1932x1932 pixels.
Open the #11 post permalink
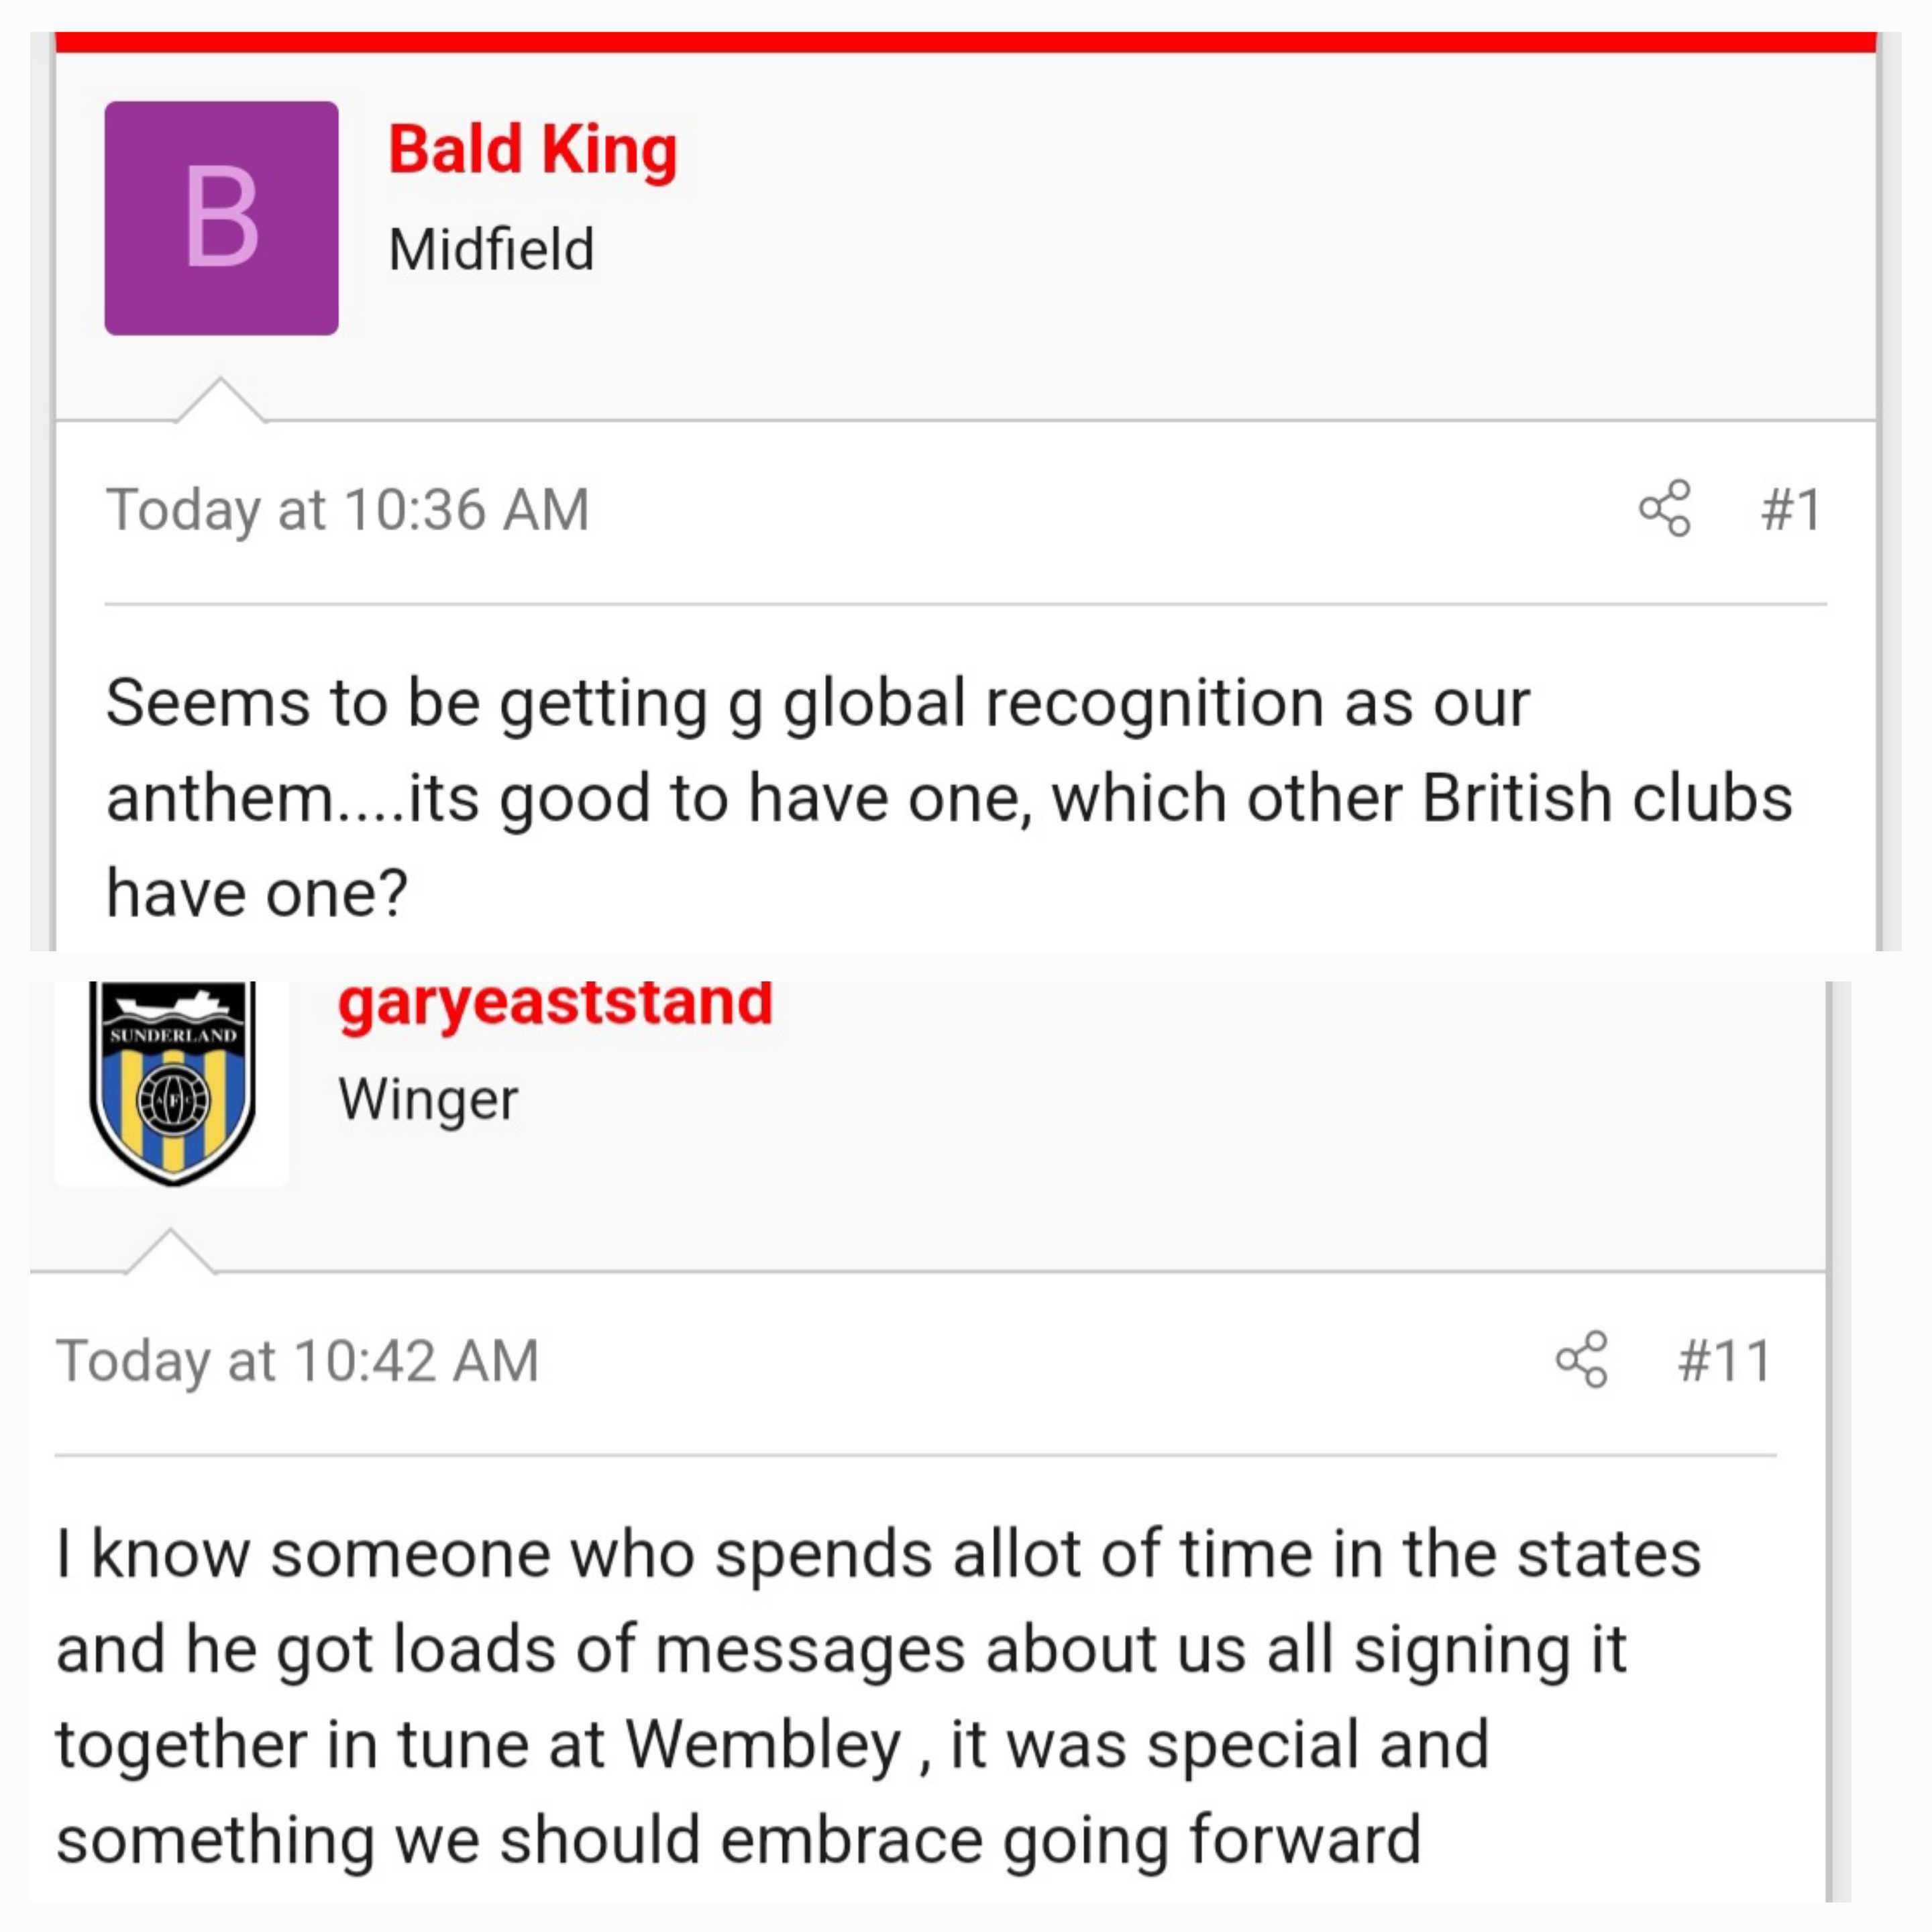[x=1725, y=1360]
